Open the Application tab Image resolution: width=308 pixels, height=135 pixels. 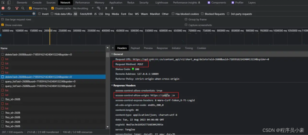[x=116, y=3]
